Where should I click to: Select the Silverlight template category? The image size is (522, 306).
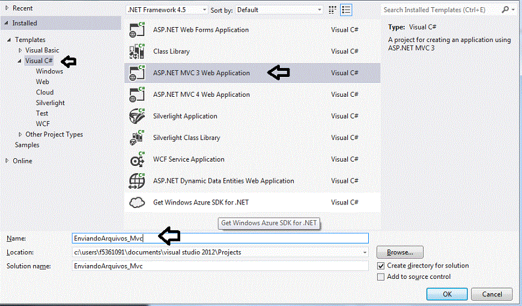click(50, 103)
